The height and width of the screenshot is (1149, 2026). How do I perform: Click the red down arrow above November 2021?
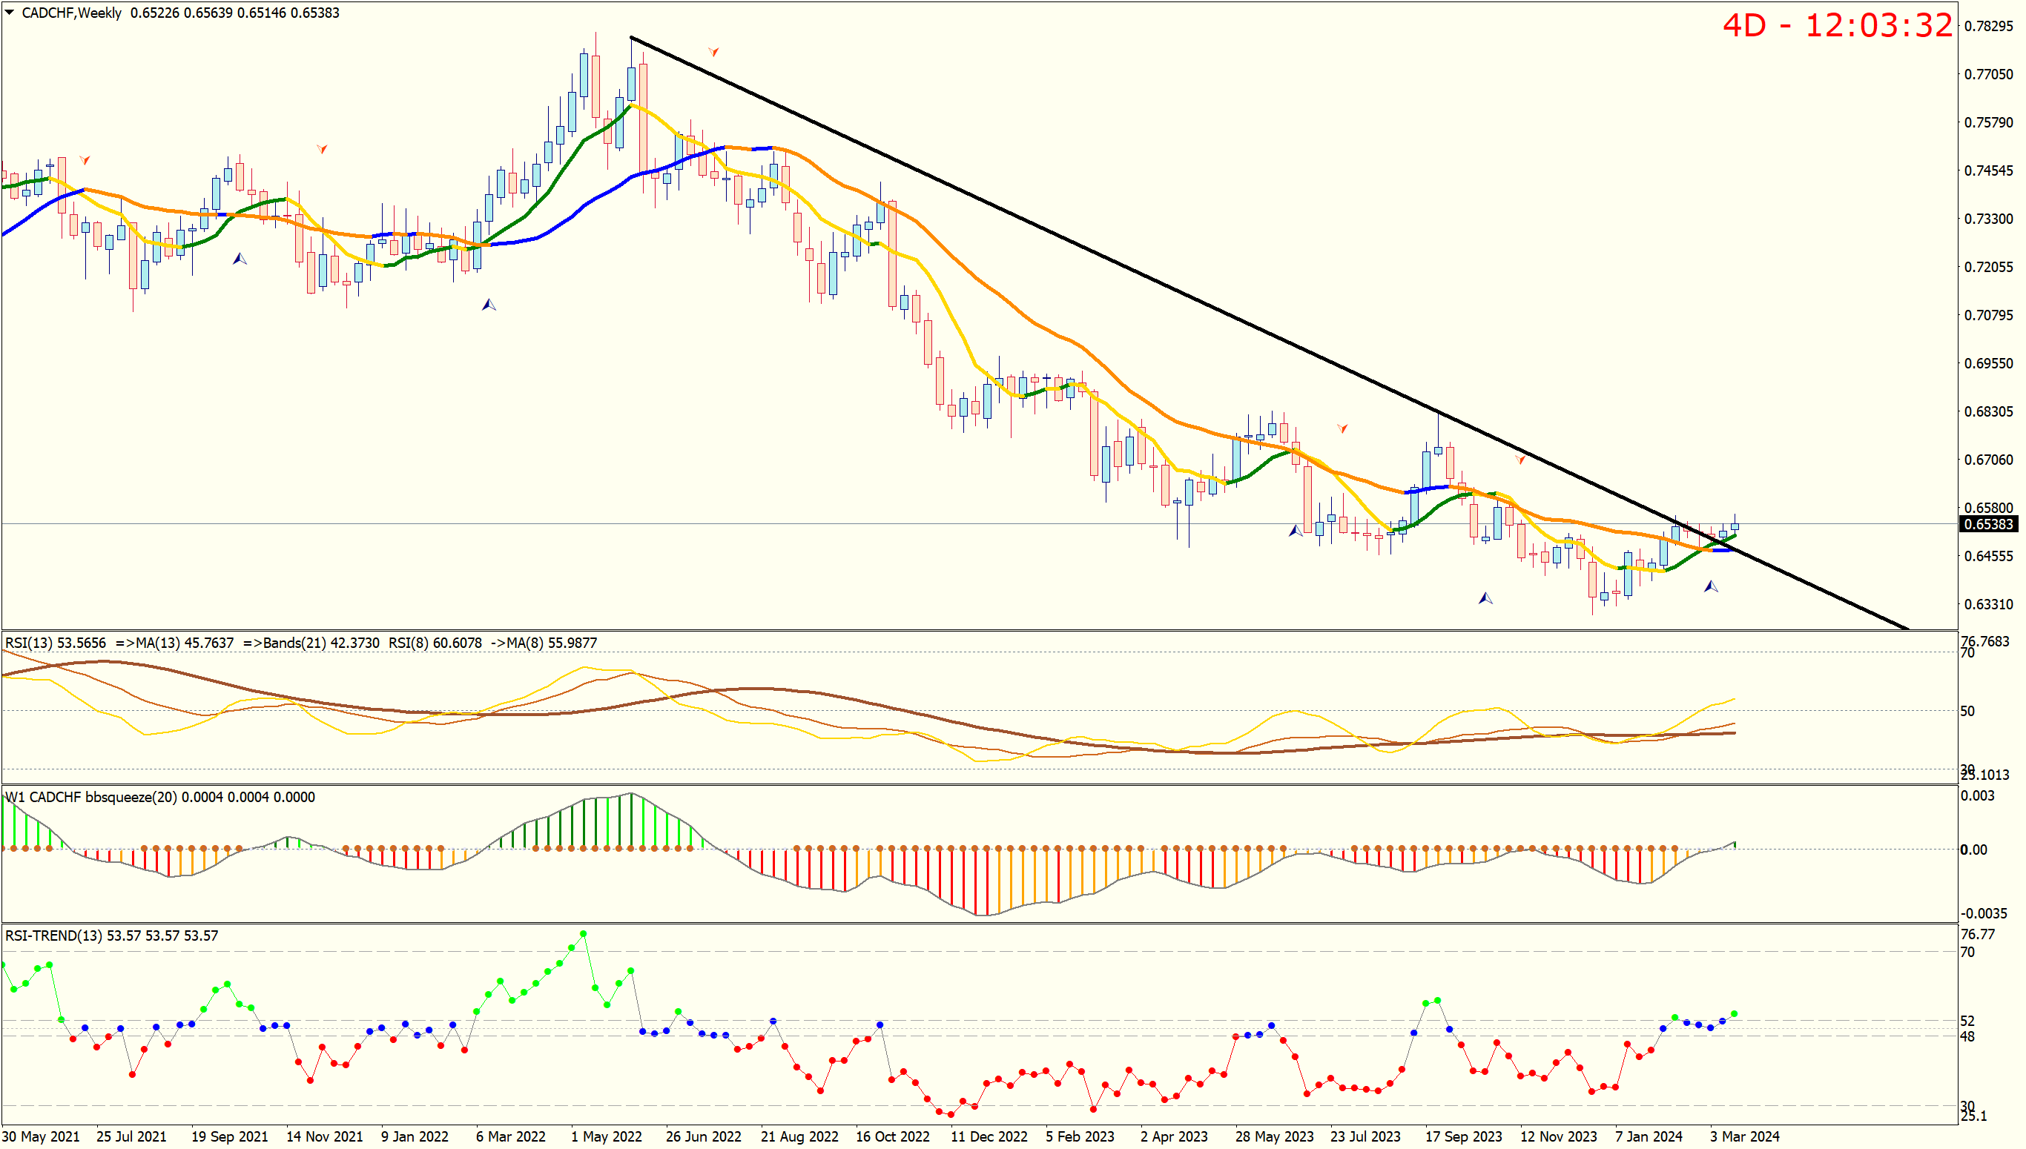322,148
